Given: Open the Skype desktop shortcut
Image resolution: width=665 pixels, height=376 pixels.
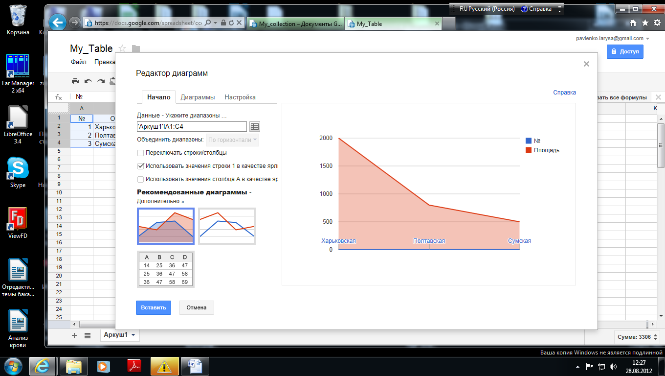Looking at the screenshot, I should click(18, 172).
